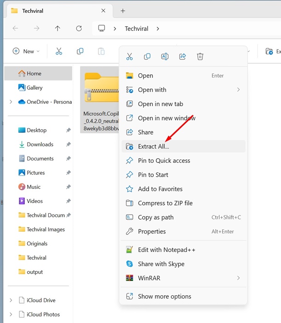Select Extract All from context menu
This screenshot has height=323, width=281.
pos(154,147)
